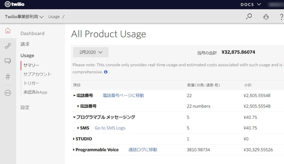The height and width of the screenshot is (164, 284).
Task: Click the STUDIO subtotal ¥0
Action: coord(246,139)
